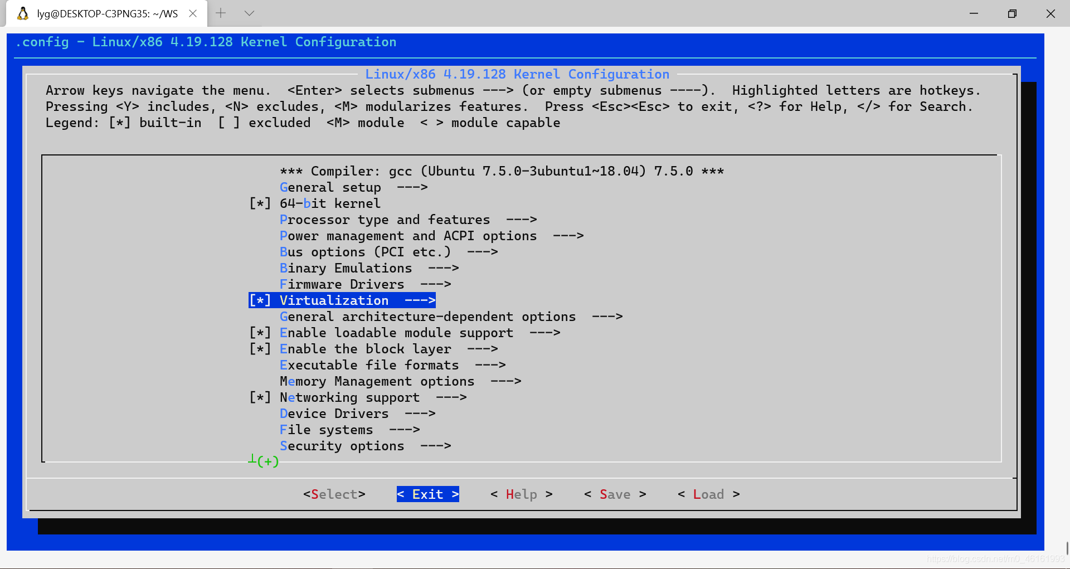
Task: Select the highlighted Virtualization entry
Action: pyautogui.click(x=342, y=300)
